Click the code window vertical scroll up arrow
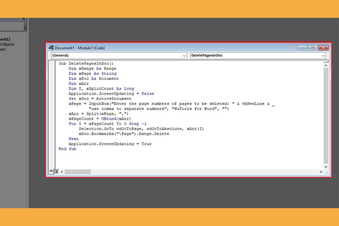The width and height of the screenshot is (339, 226). (x=326, y=65)
